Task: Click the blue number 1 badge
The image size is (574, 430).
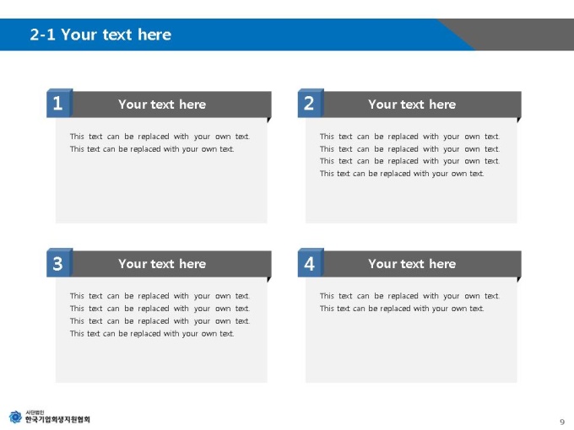Action: pos(59,103)
